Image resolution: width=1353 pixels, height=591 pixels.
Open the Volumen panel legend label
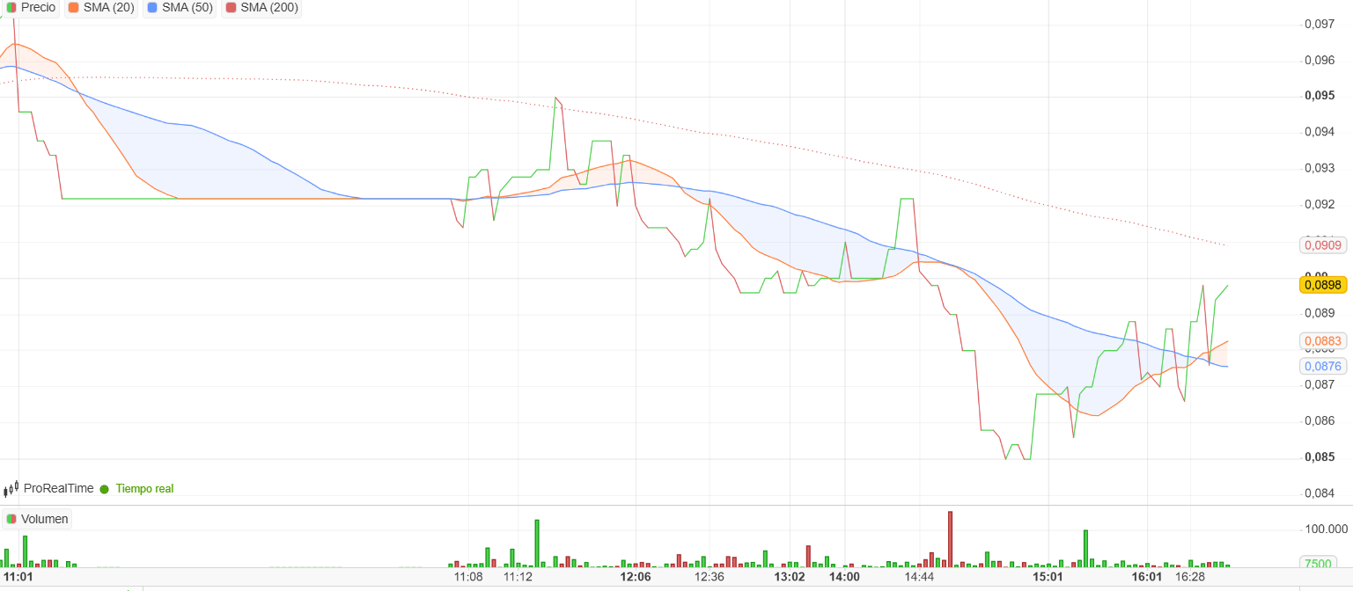[x=45, y=519]
